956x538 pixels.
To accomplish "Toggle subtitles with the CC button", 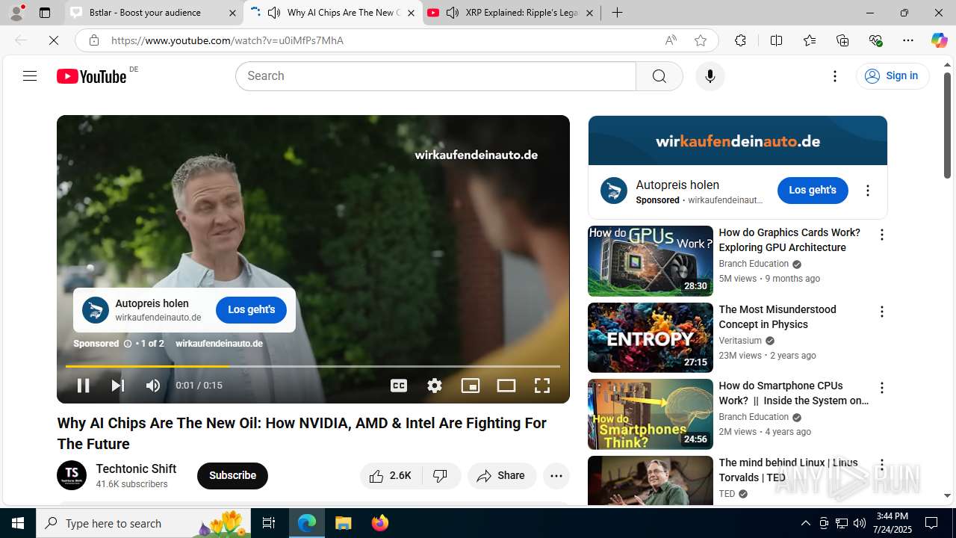I will pos(399,386).
